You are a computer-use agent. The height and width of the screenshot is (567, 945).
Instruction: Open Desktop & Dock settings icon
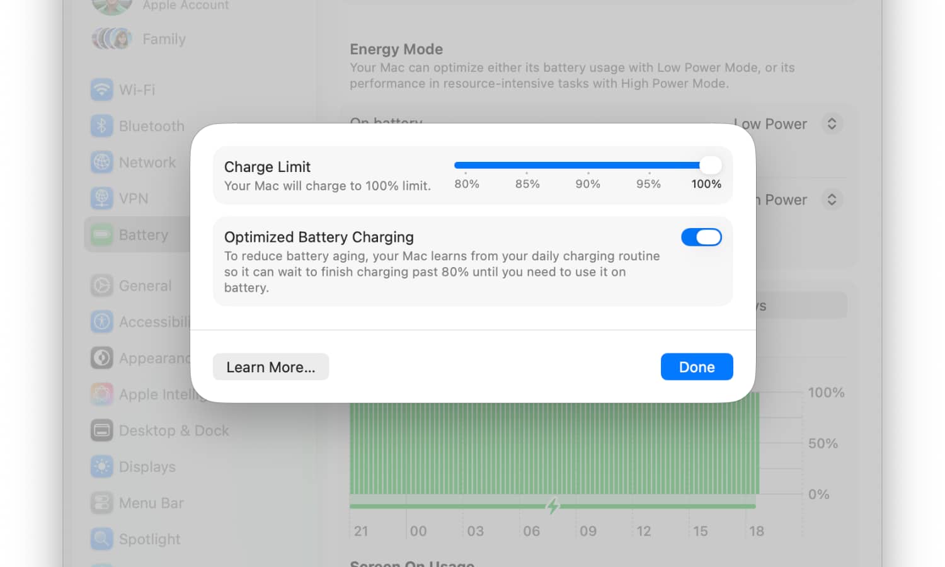[102, 430]
